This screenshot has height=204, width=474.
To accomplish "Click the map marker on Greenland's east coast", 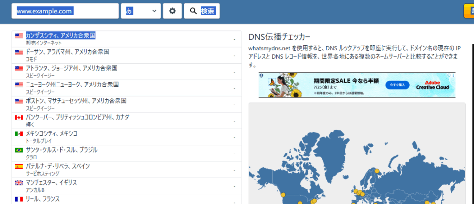I will [376, 170].
